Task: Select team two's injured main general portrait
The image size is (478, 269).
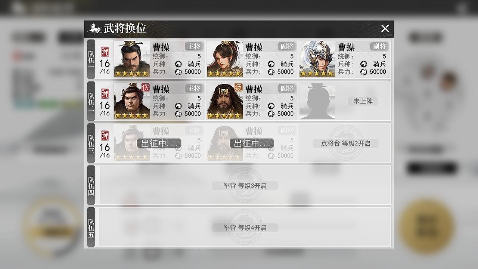Action: [x=132, y=101]
